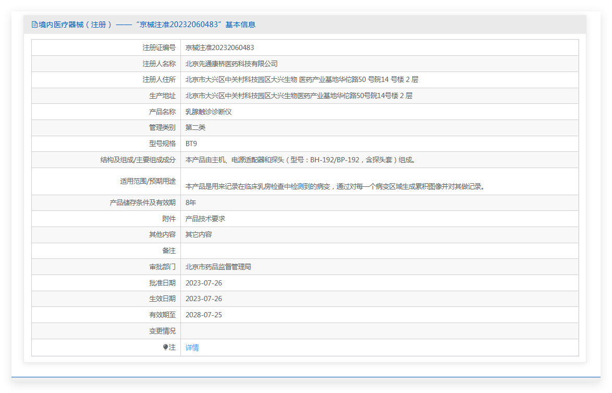This screenshot has height=393, width=612.
Task: Click the 8年 shelf life value
Action: 191,203
